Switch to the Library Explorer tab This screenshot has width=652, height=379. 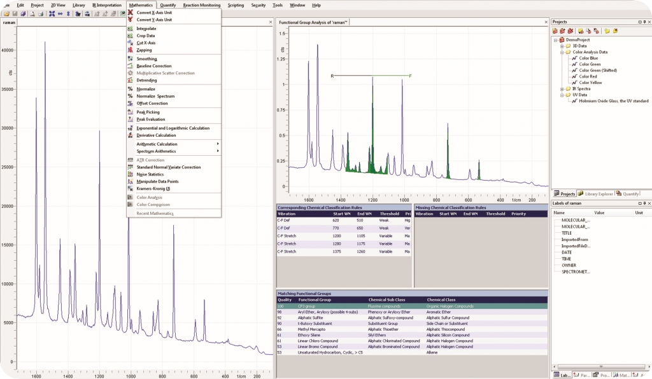coord(595,194)
